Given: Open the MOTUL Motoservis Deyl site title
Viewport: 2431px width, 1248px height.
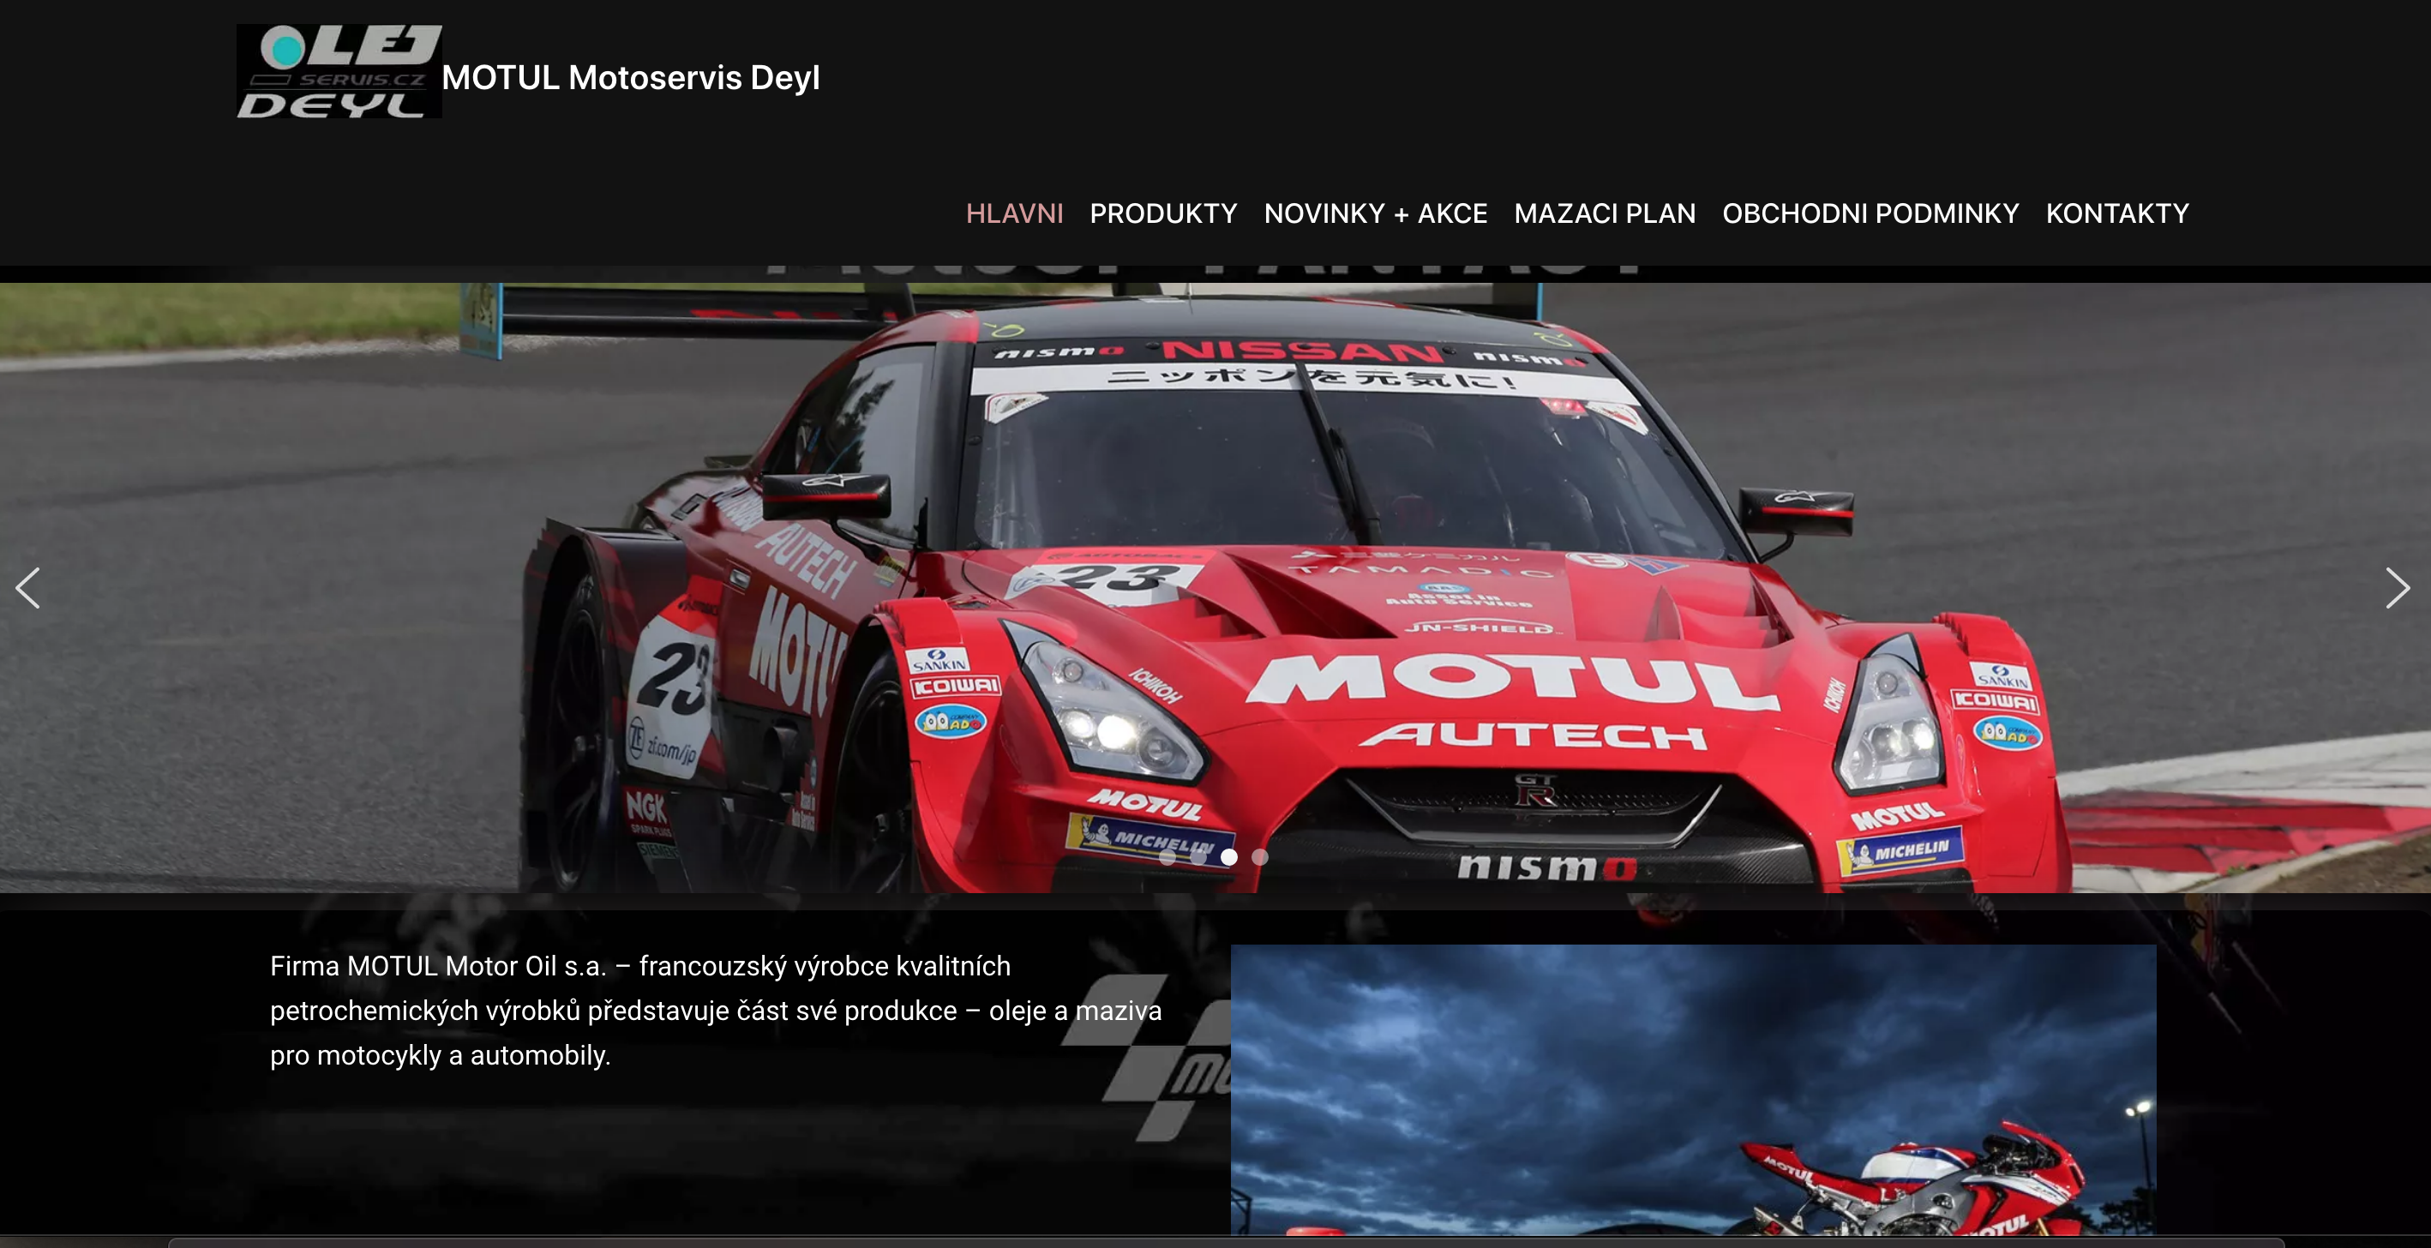Looking at the screenshot, I should tap(630, 77).
